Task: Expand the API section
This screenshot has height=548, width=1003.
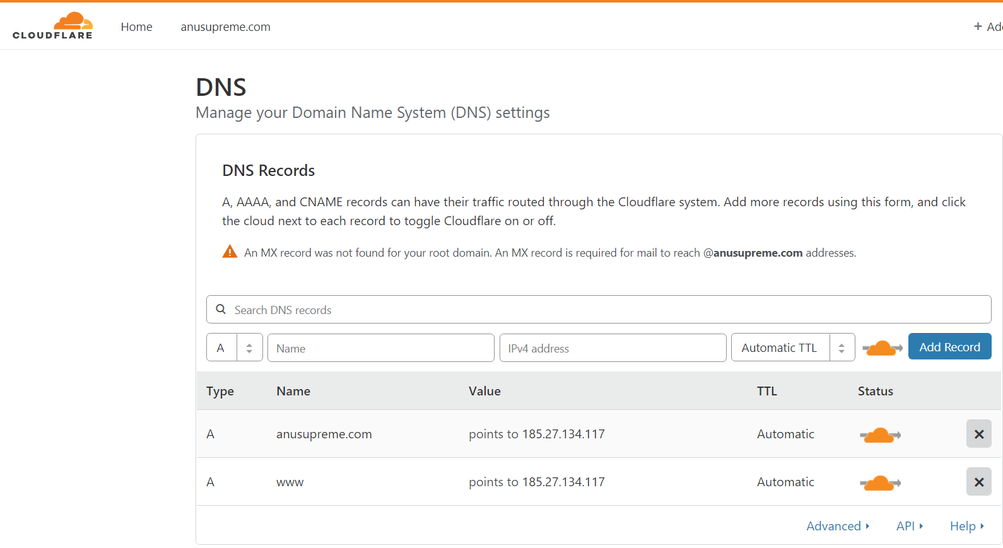Action: point(909,526)
